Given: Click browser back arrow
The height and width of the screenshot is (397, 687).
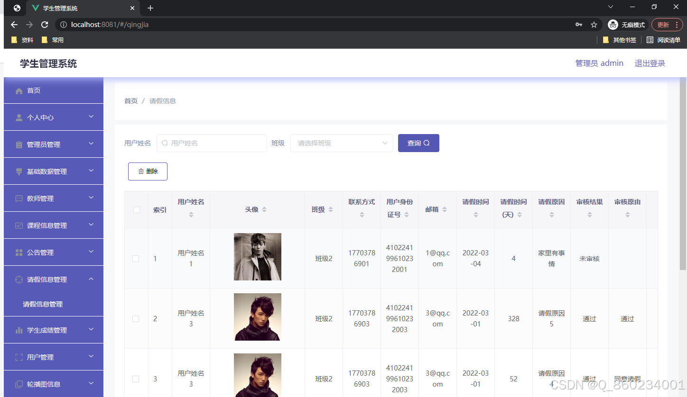Looking at the screenshot, I should click(14, 25).
